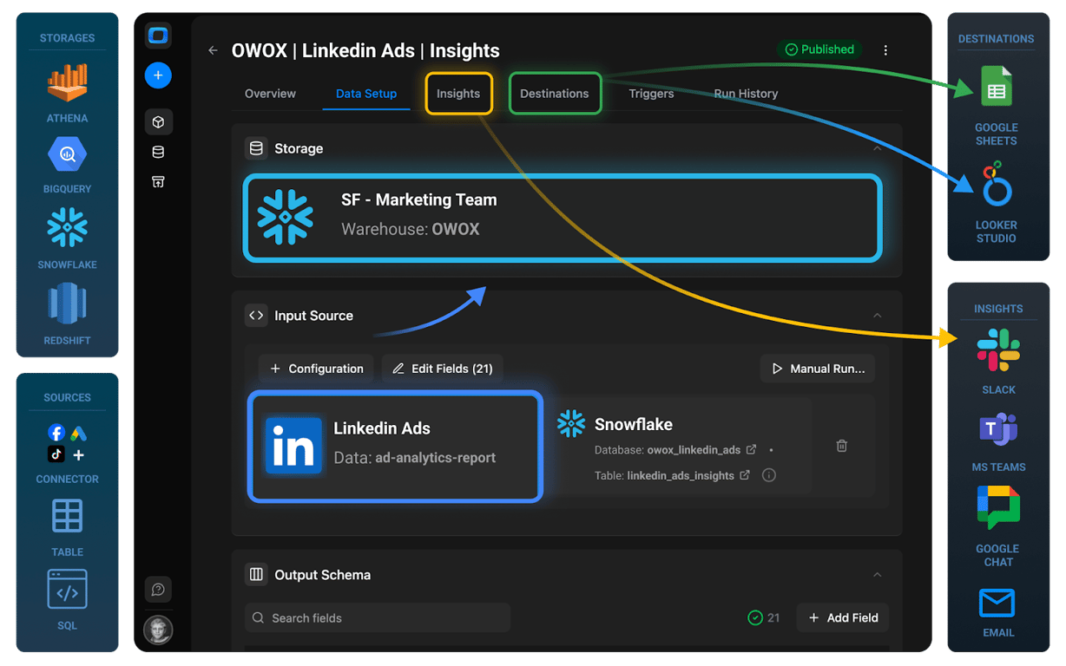Image resolution: width=1066 pixels, height=666 pixels.
Task: Start a Manual Run
Action: pyautogui.click(x=818, y=369)
